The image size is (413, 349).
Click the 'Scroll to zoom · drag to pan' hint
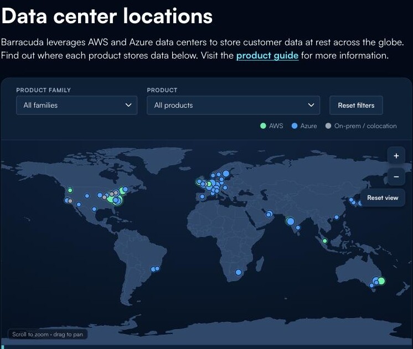[x=48, y=334]
